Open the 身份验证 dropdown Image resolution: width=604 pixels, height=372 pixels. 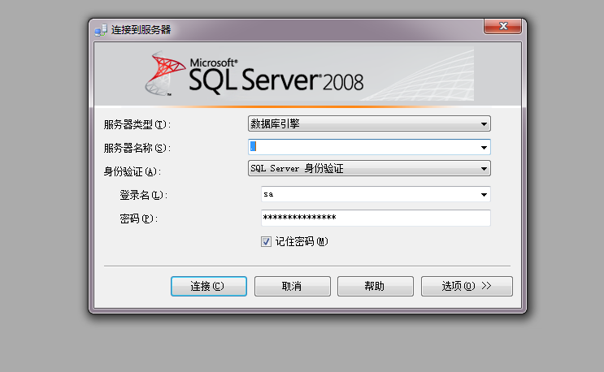pos(369,168)
